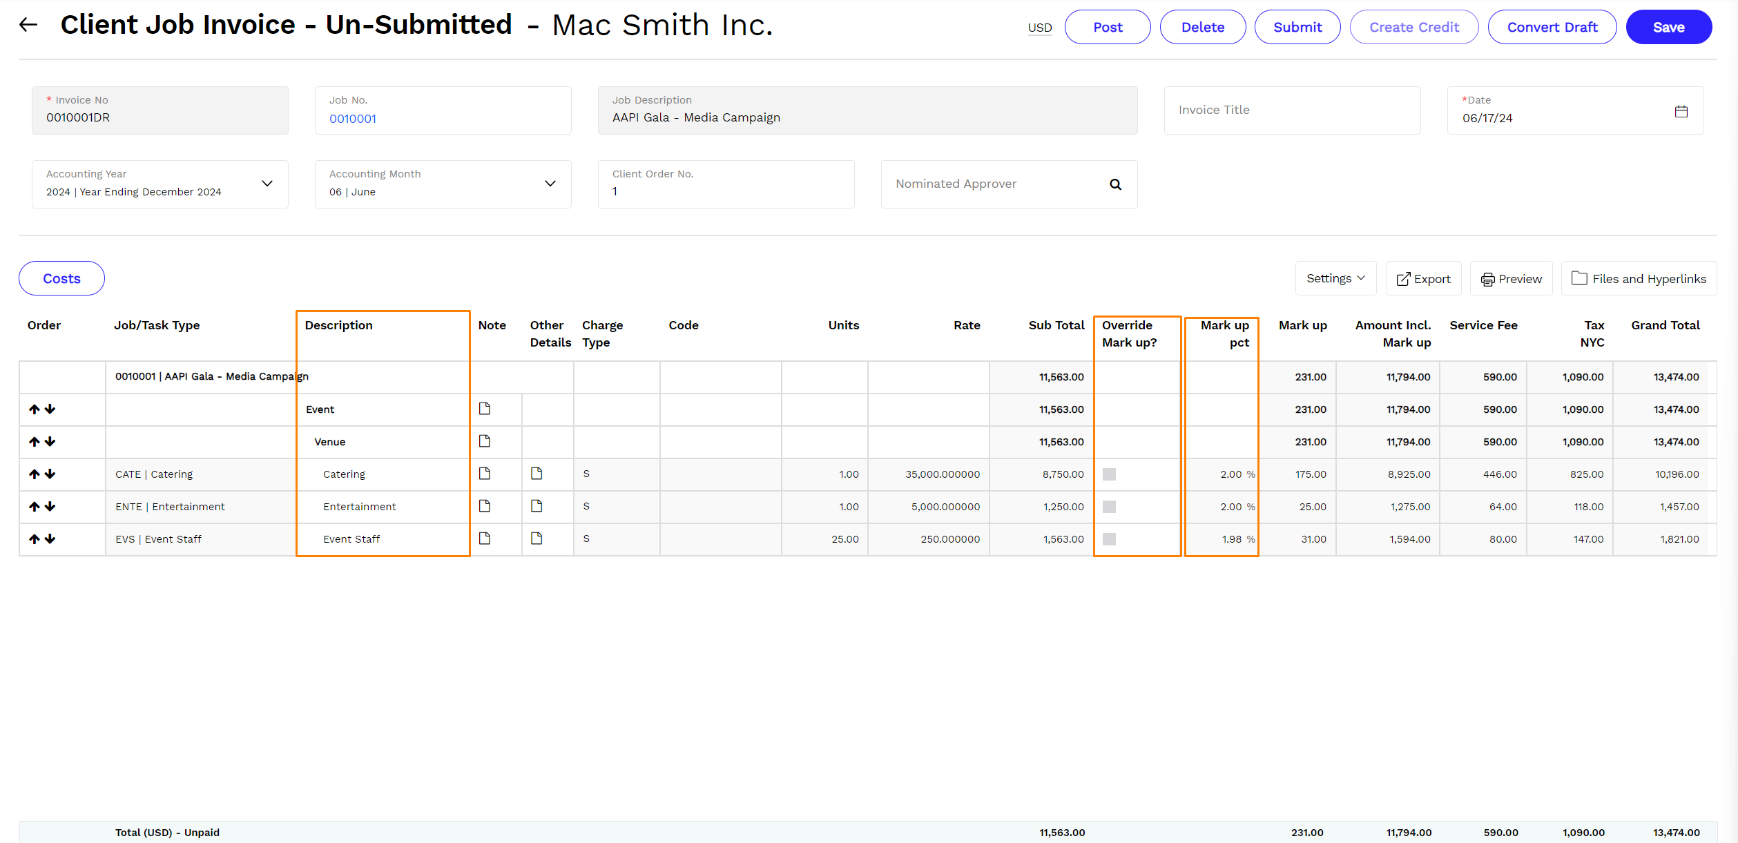Viewport: 1738px width, 843px height.
Task: Open Other Details icon for Catering row
Action: (537, 474)
